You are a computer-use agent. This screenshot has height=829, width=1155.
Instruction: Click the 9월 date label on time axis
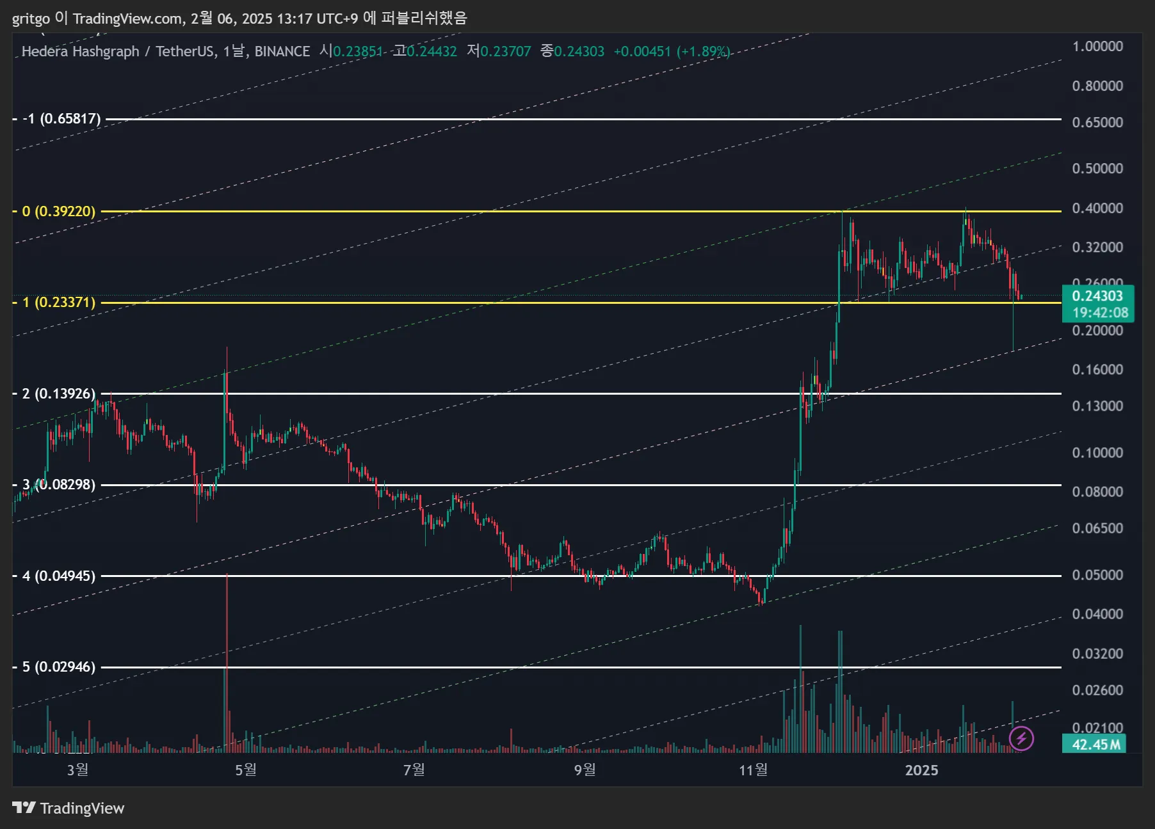(585, 770)
